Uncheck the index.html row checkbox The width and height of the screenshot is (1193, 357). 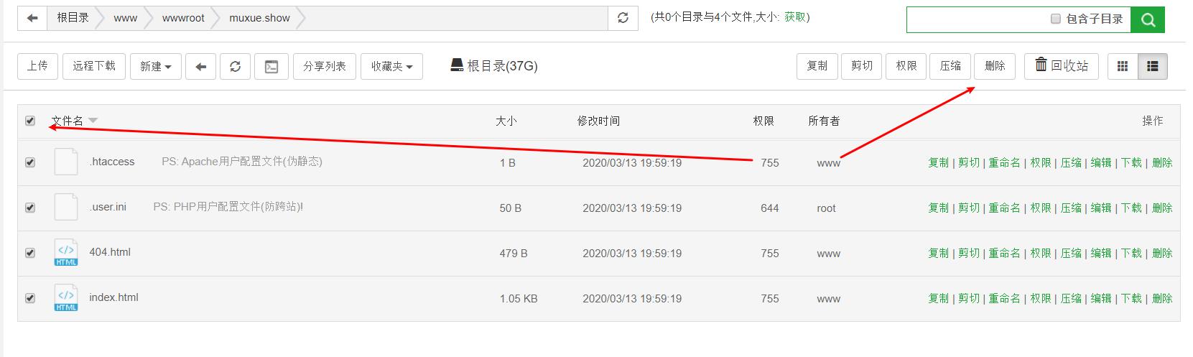[x=30, y=298]
